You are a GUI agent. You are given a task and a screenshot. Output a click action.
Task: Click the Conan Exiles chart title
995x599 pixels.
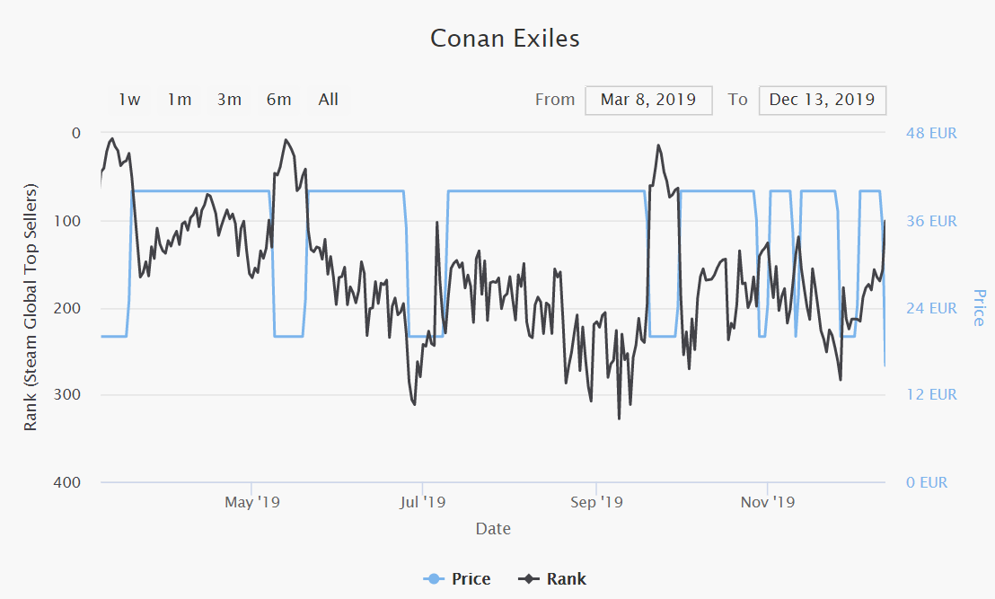click(505, 39)
